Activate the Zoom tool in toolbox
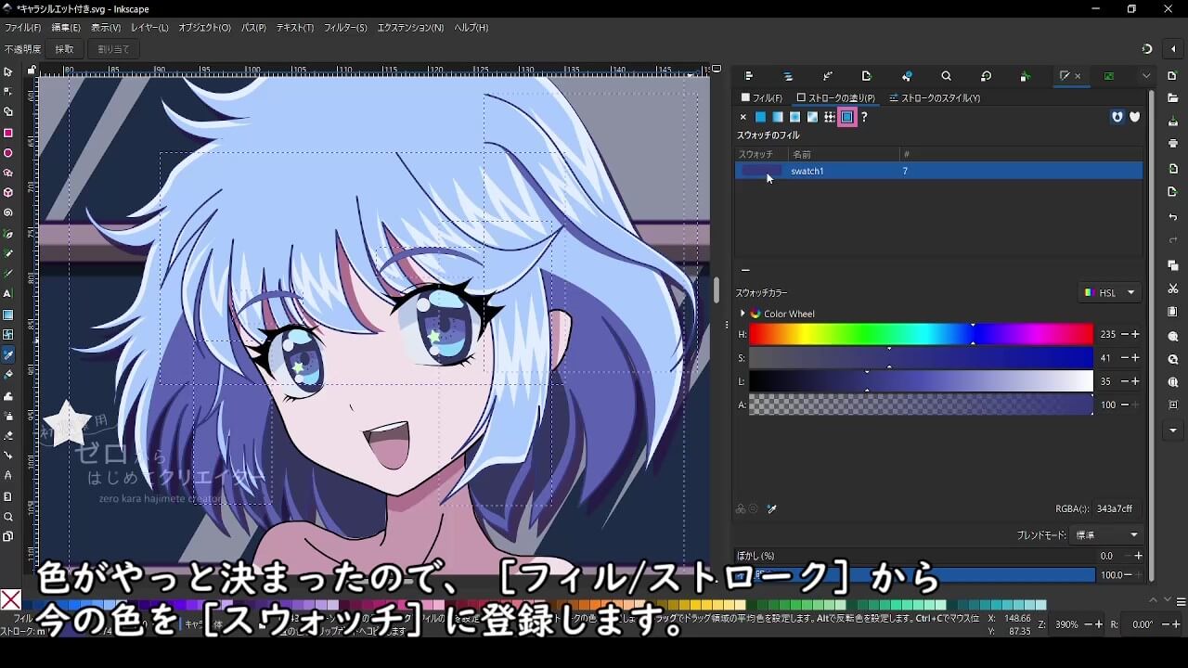Screen dimensions: 1188x668 pos(8,517)
